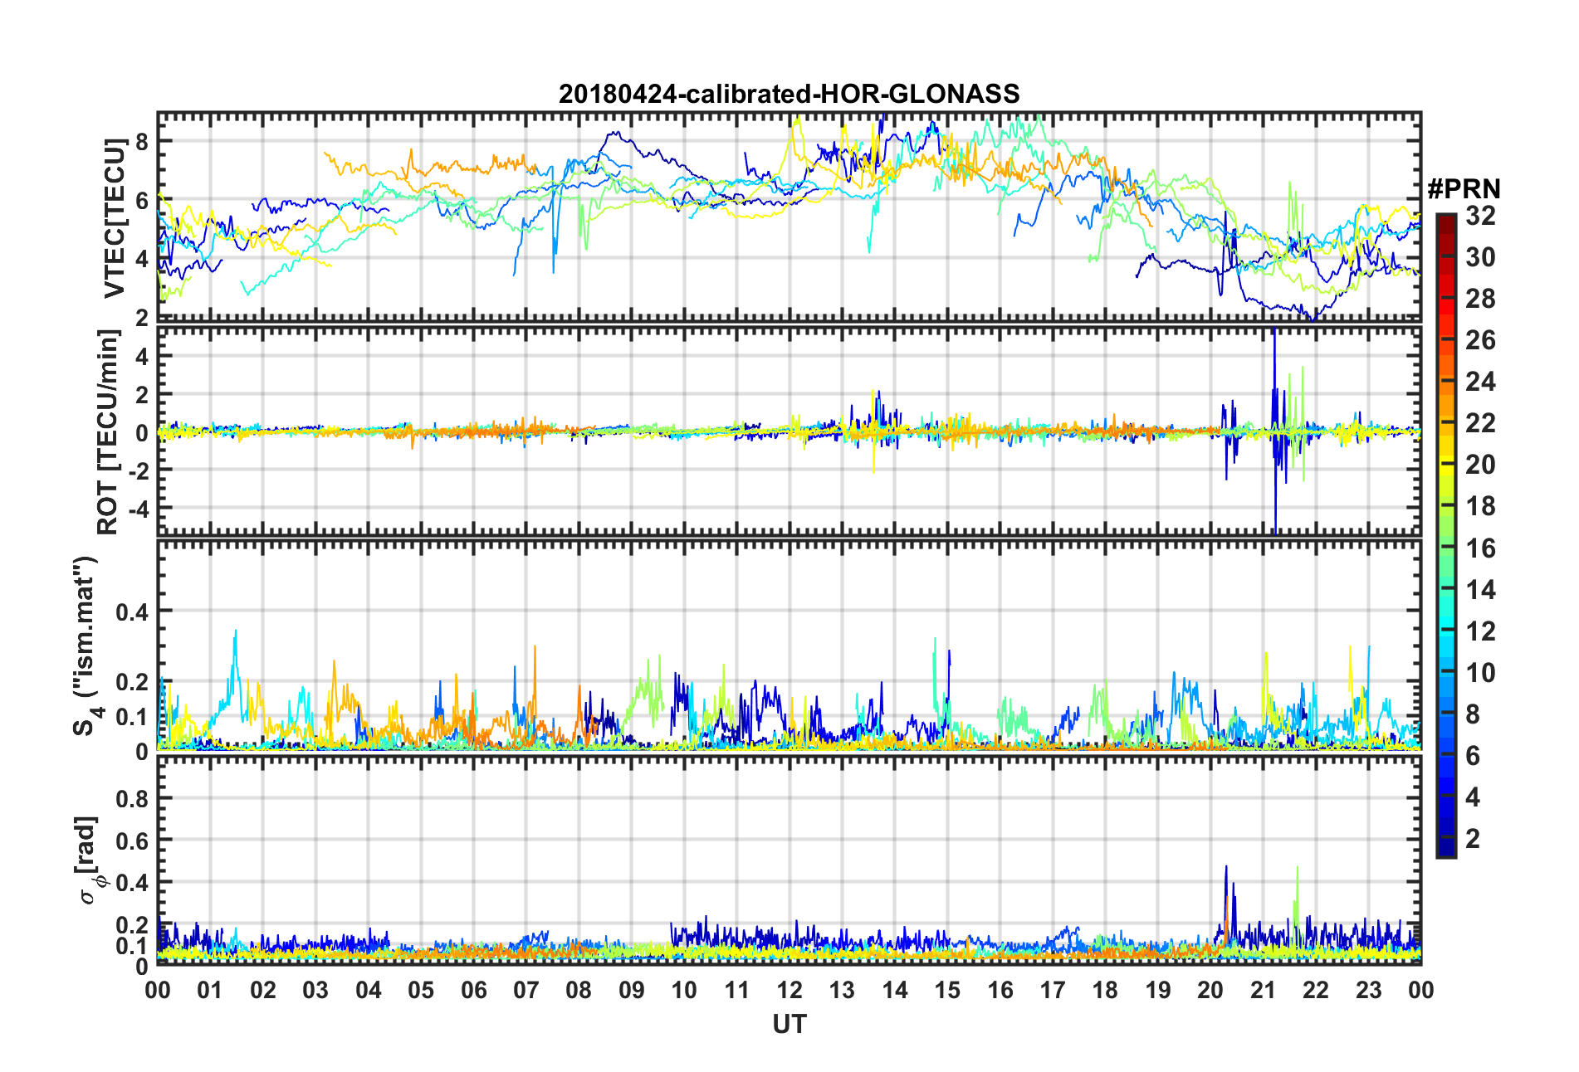
Task: Click sigma-phi axis tick label 0.6
Action: click(132, 841)
